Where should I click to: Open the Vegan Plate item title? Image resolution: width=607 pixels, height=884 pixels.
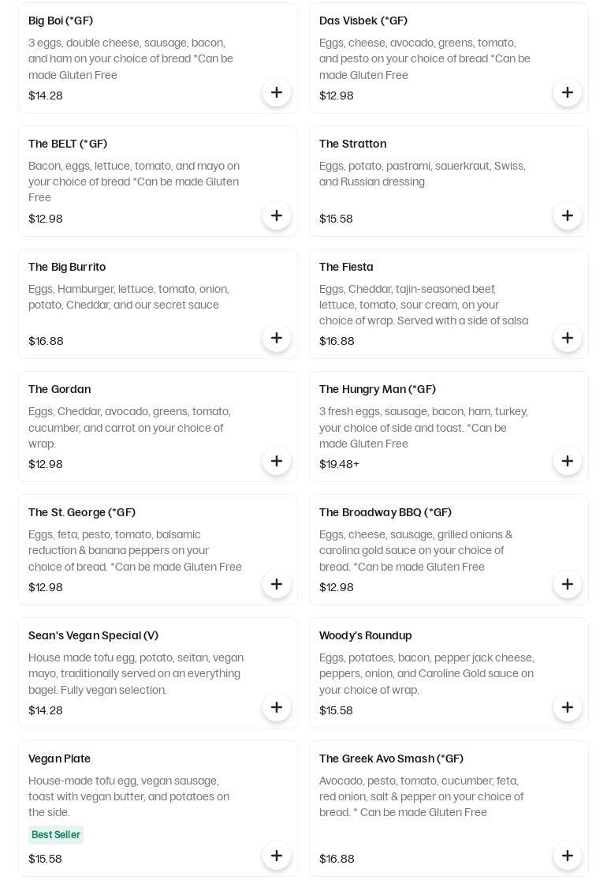coord(59,759)
